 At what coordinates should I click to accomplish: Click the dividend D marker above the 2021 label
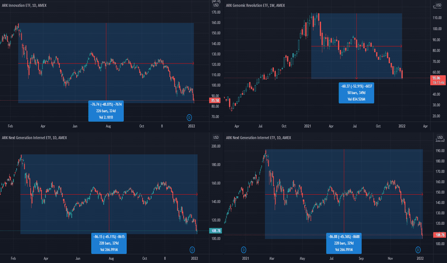tap(244, 250)
